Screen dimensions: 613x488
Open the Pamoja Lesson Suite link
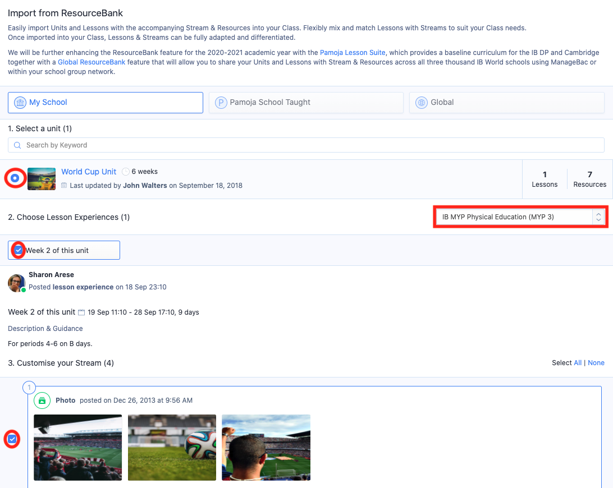click(353, 53)
